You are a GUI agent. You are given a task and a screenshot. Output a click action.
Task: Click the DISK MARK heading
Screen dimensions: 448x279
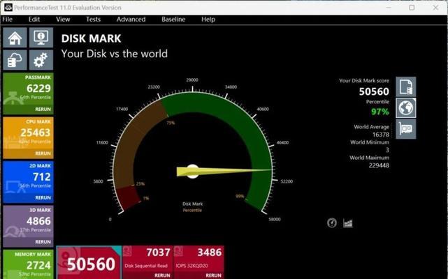coord(91,38)
